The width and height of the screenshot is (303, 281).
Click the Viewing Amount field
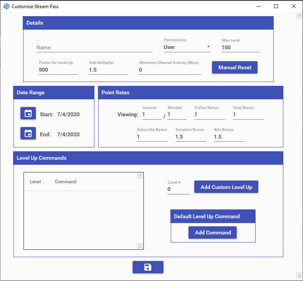pyautogui.click(x=151, y=115)
